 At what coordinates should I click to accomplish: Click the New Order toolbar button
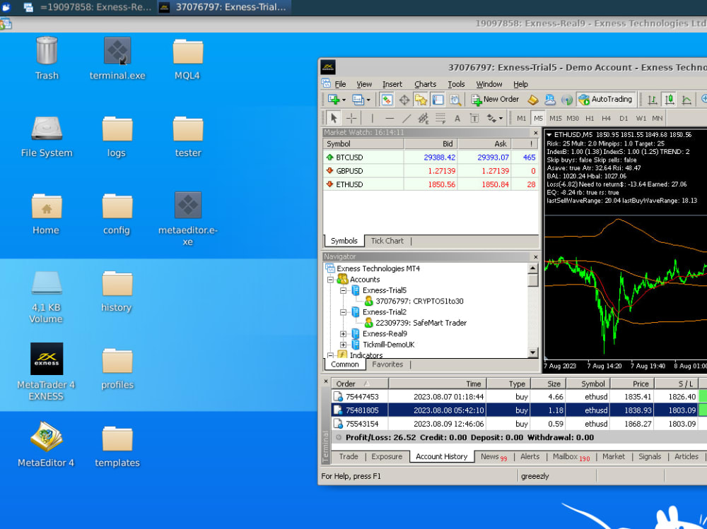(495, 100)
